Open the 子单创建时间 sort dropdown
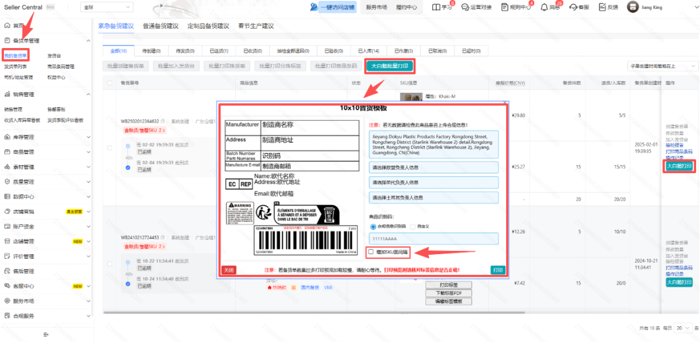Viewport: 700px width, 343px height. click(662, 66)
